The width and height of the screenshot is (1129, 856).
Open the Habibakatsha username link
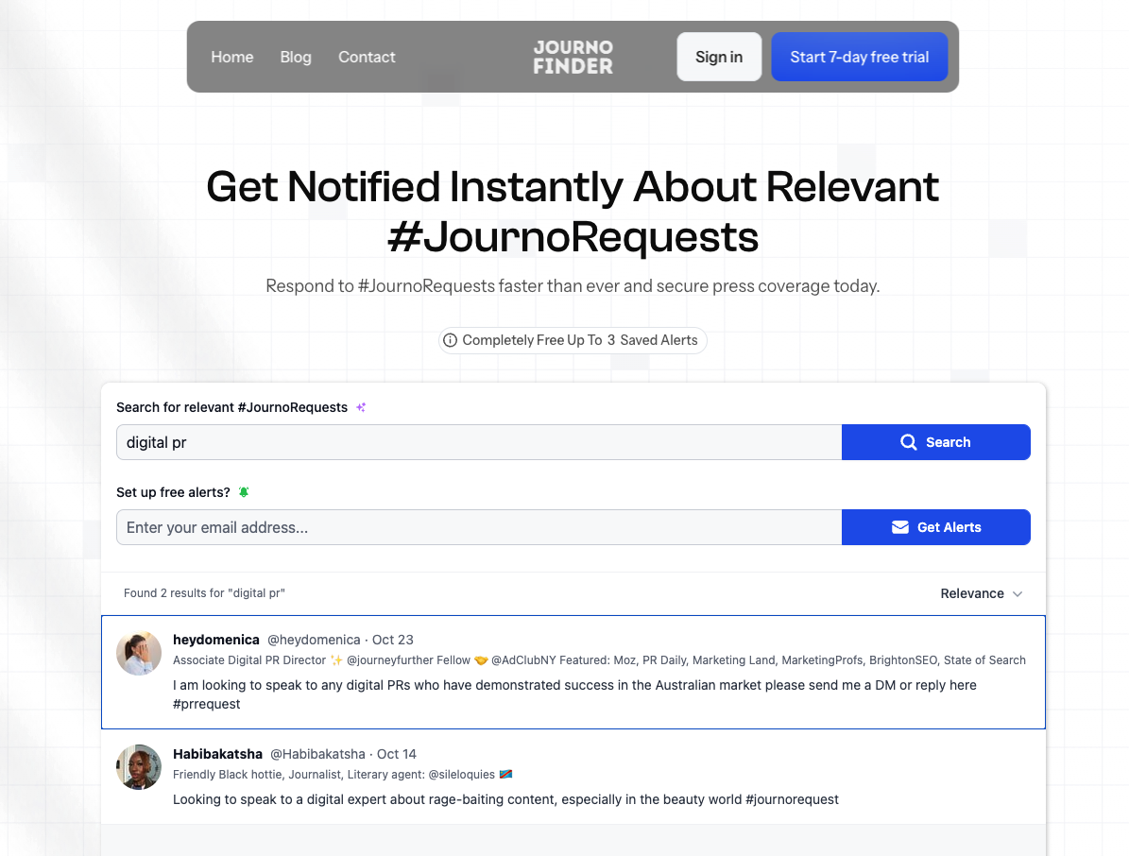coord(218,754)
